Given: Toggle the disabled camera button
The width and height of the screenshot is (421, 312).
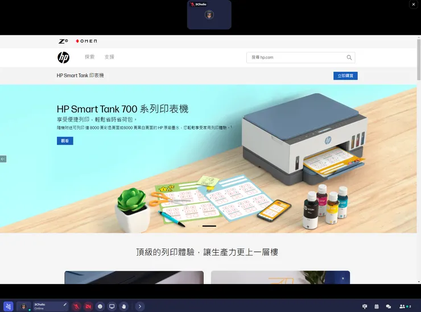Looking at the screenshot, I should point(88,306).
